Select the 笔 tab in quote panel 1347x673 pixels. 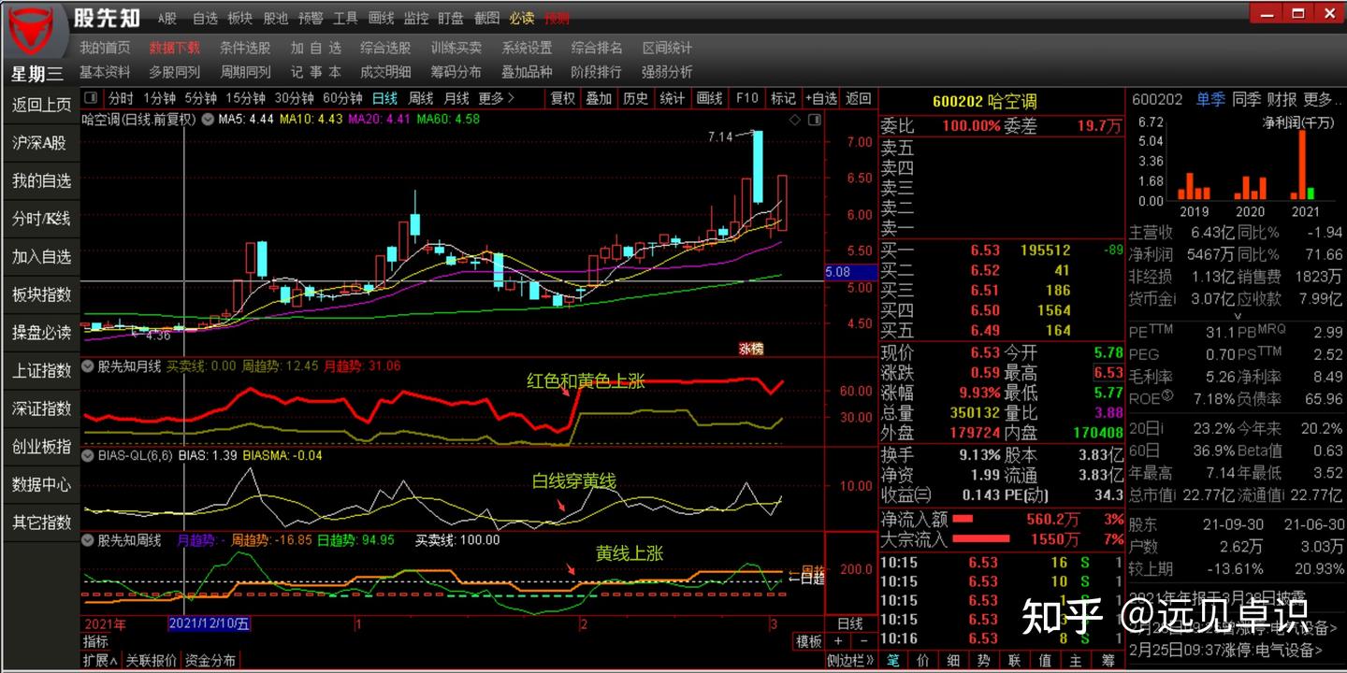pos(893,660)
